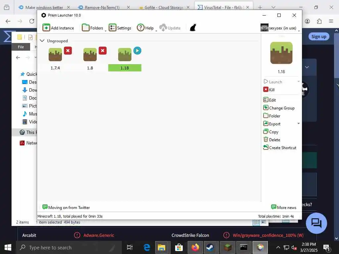Click the Launch button in sidebar
This screenshot has height=254, width=339.
273,82
